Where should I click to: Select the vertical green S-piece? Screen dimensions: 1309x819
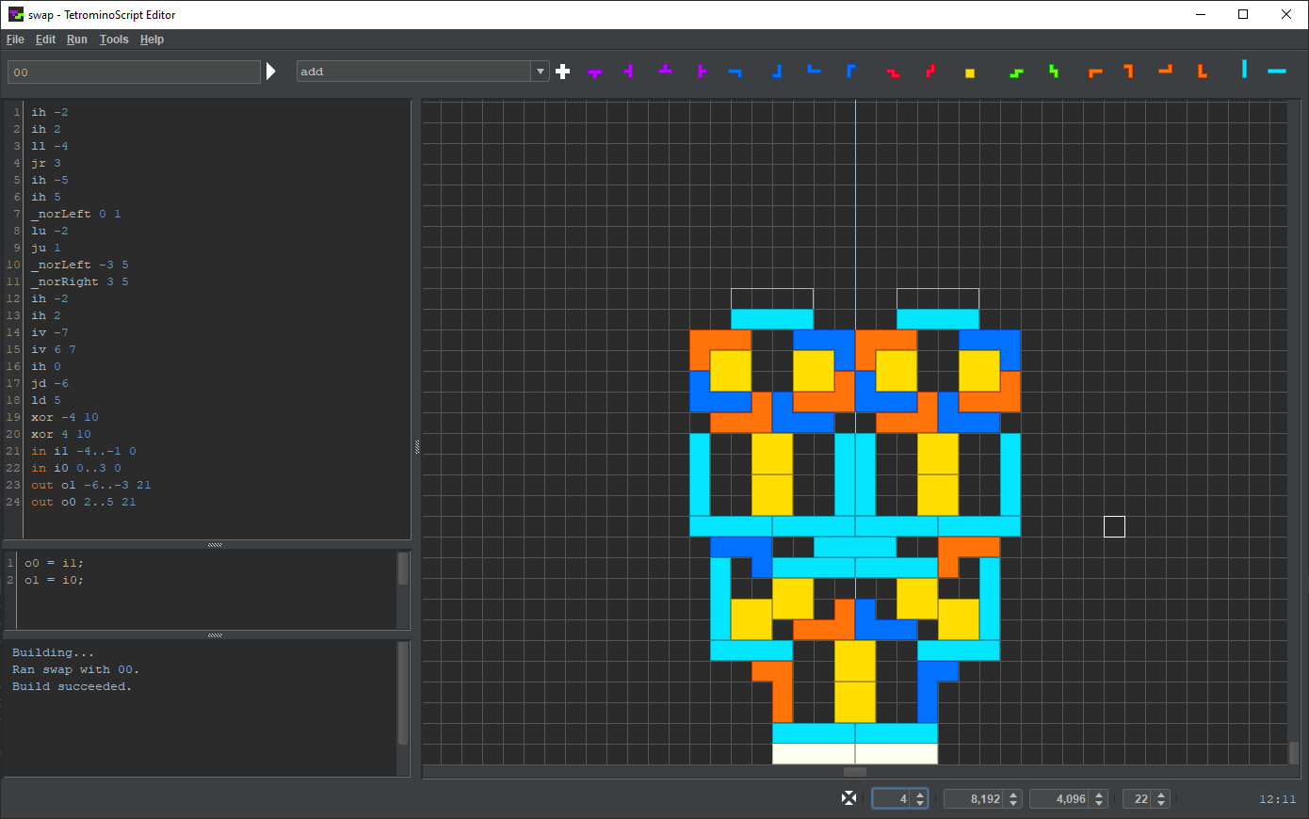point(1053,72)
